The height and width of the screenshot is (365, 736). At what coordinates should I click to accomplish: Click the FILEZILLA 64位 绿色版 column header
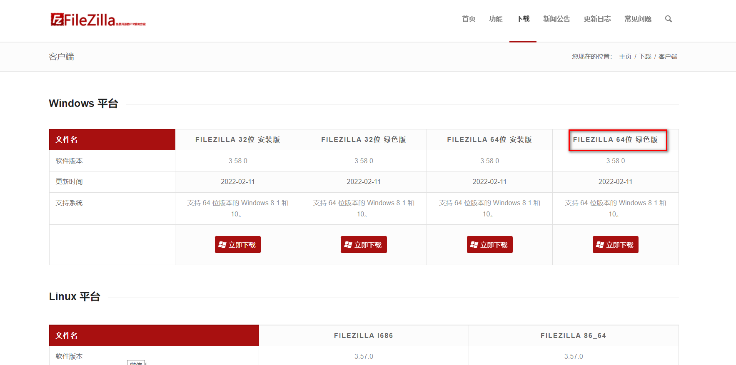[x=616, y=140]
